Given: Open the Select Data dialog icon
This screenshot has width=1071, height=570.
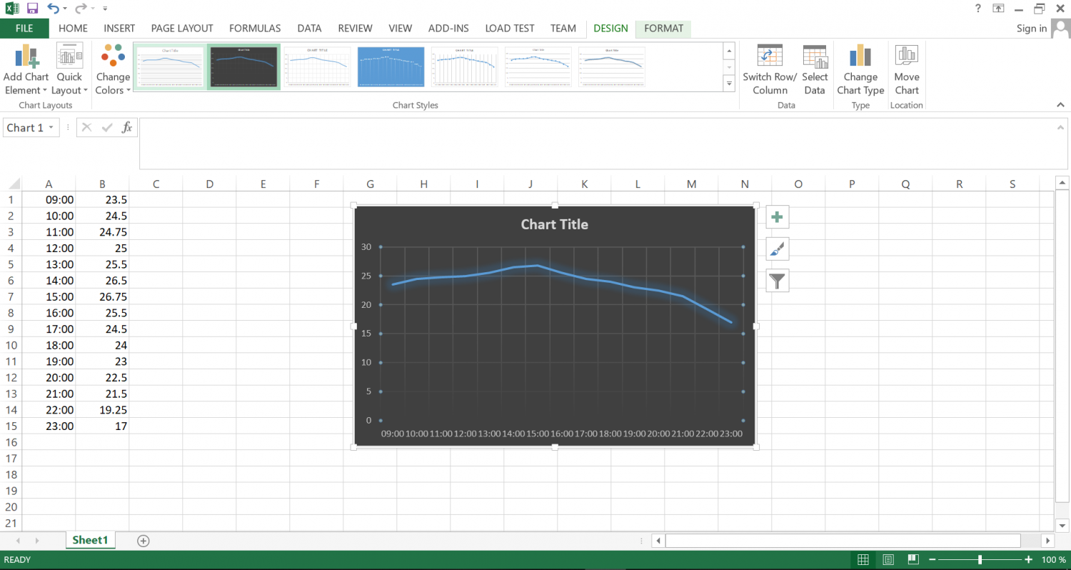Looking at the screenshot, I should coord(815,69).
